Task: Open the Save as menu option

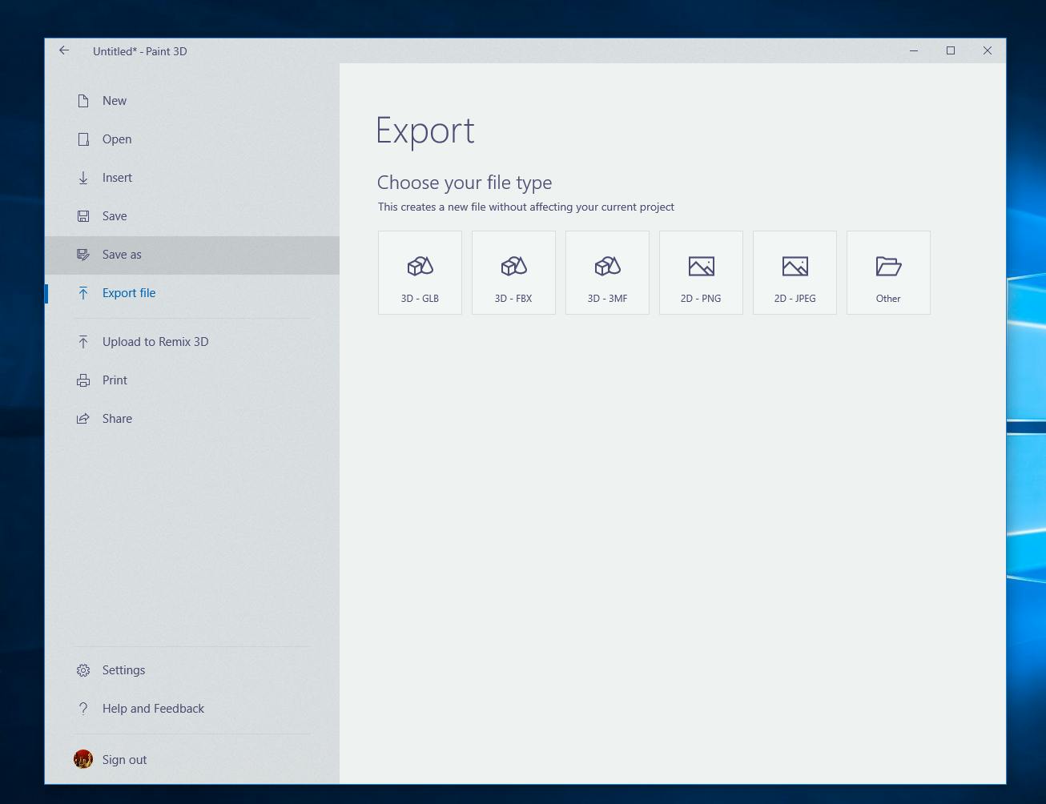Action: [x=192, y=255]
